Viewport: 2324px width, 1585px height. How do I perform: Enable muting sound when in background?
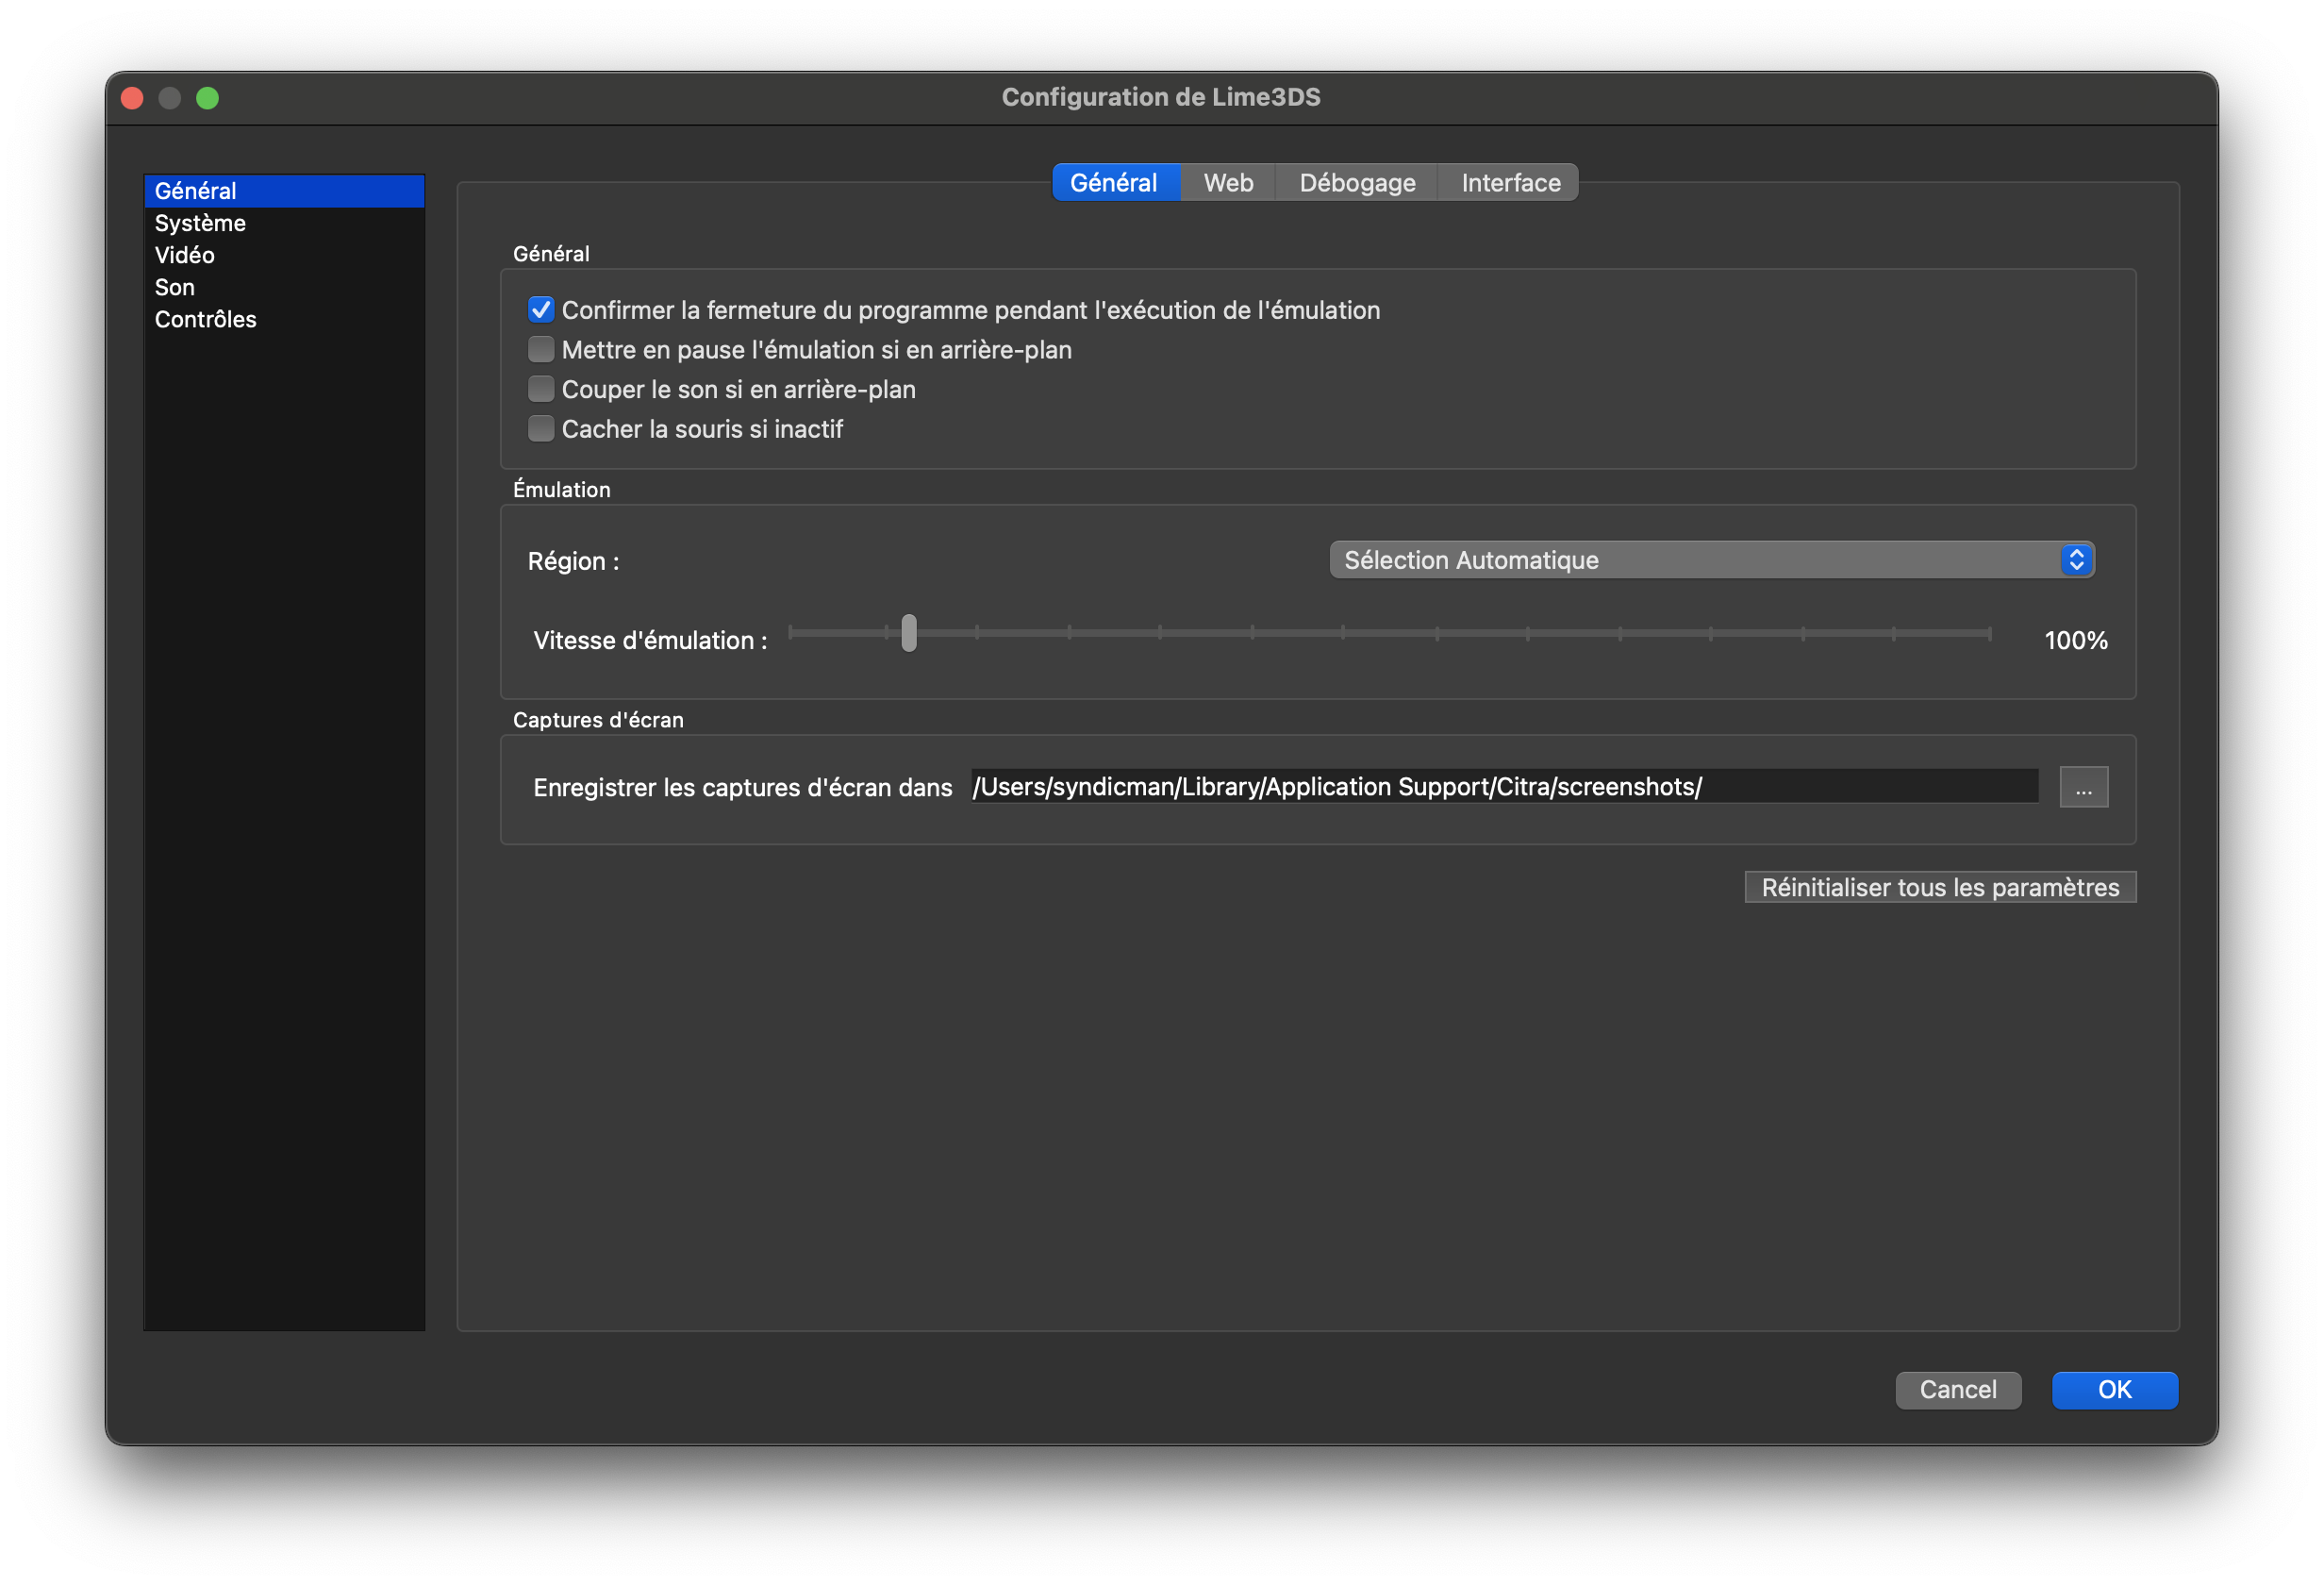coord(541,389)
